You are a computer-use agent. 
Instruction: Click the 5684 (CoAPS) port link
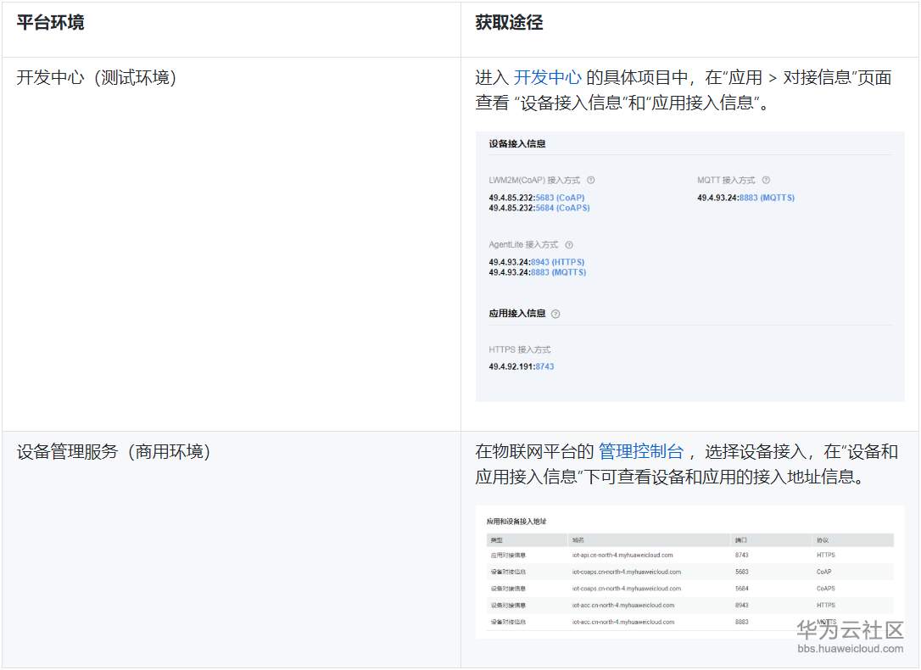(x=562, y=208)
